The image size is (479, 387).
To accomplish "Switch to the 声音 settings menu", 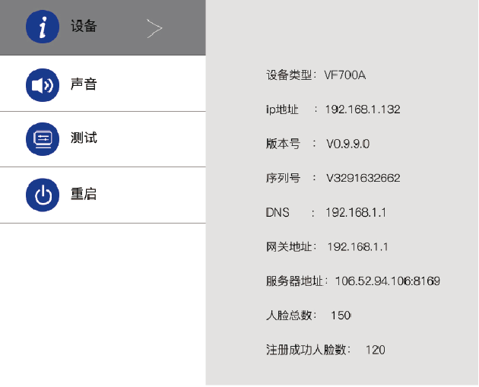I will tap(84, 84).
